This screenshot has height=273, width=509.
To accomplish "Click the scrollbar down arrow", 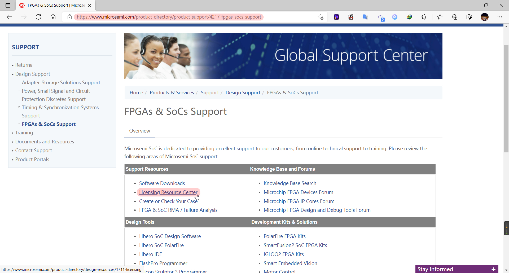I will [x=506, y=270].
